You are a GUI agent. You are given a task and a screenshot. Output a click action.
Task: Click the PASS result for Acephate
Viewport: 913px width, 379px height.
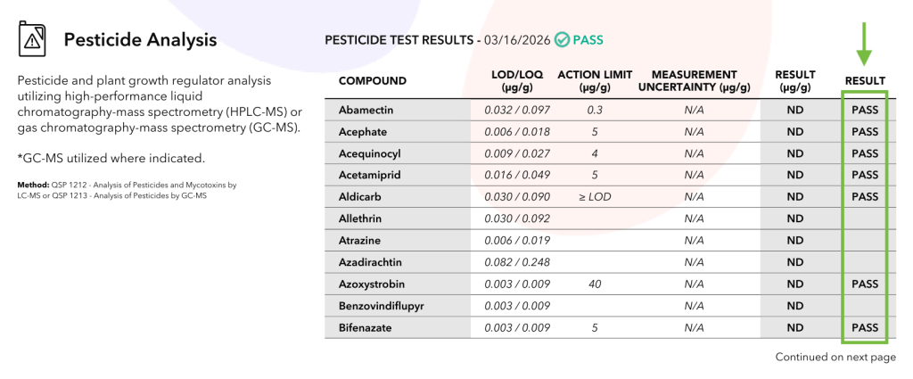[865, 132]
